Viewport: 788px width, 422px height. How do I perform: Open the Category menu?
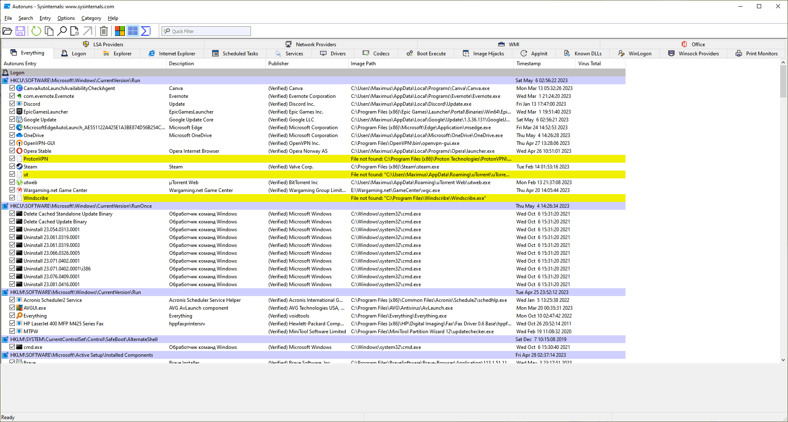pos(91,18)
